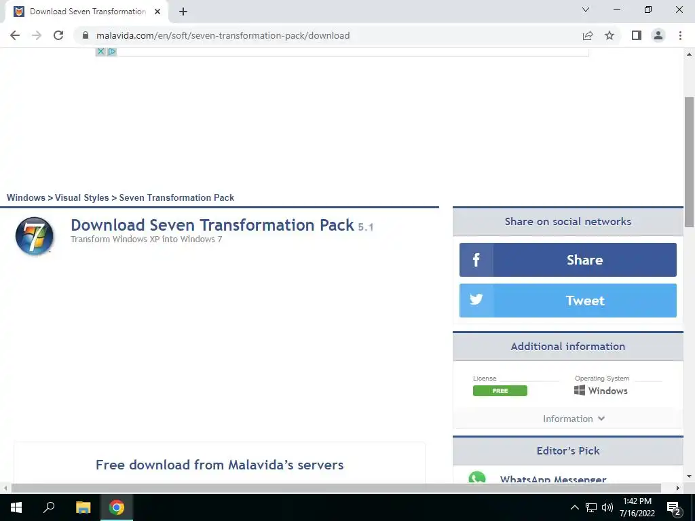Click the scroll right arrow
Viewport: 695px width, 521px height.
(x=678, y=488)
